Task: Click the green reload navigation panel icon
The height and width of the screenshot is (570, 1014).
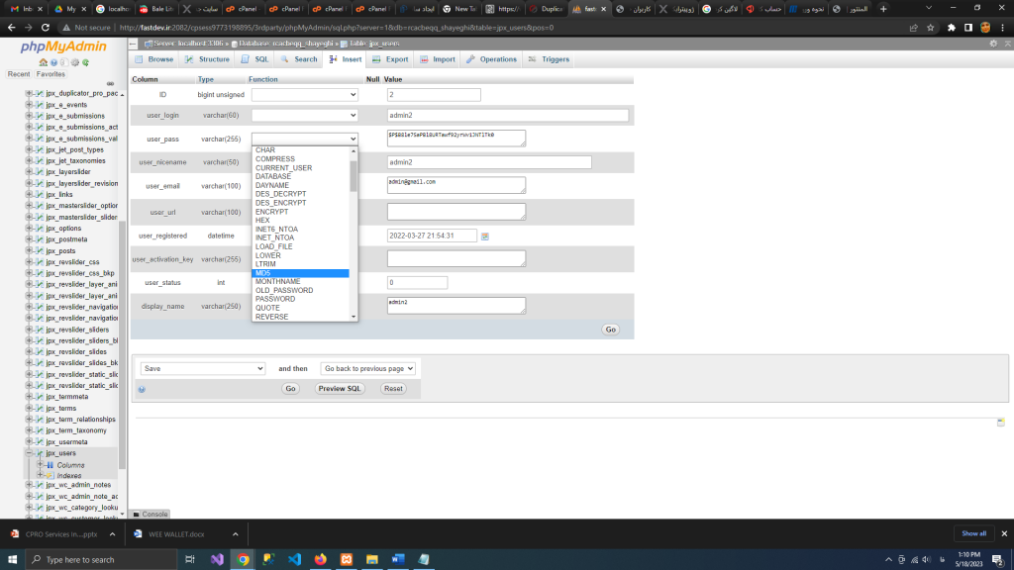Action: tap(87, 62)
